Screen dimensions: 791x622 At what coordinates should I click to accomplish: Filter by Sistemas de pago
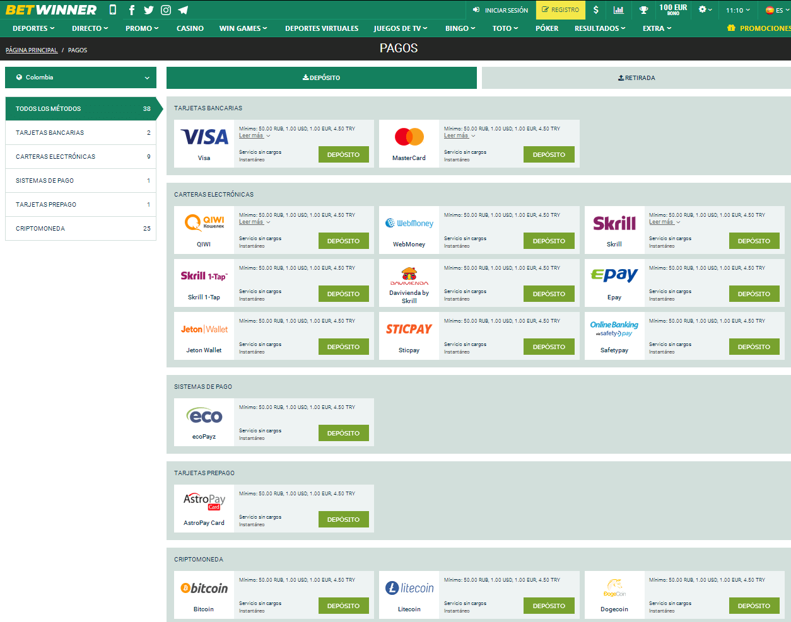pyautogui.click(x=81, y=181)
